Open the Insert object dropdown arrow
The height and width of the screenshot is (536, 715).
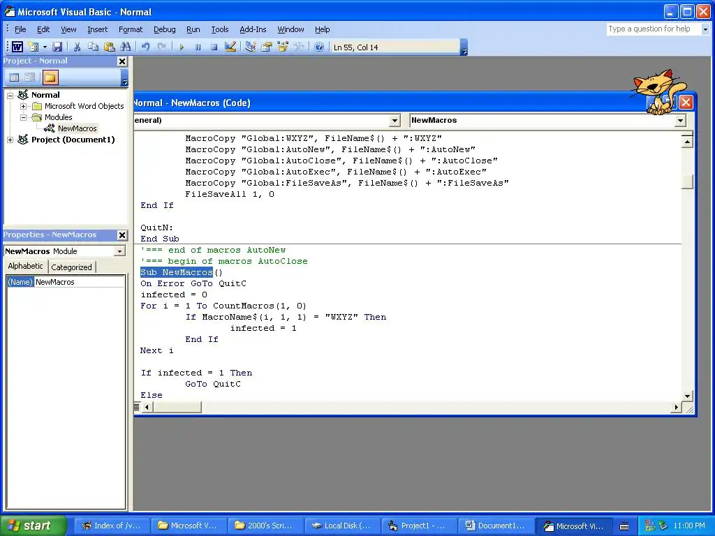(x=45, y=47)
